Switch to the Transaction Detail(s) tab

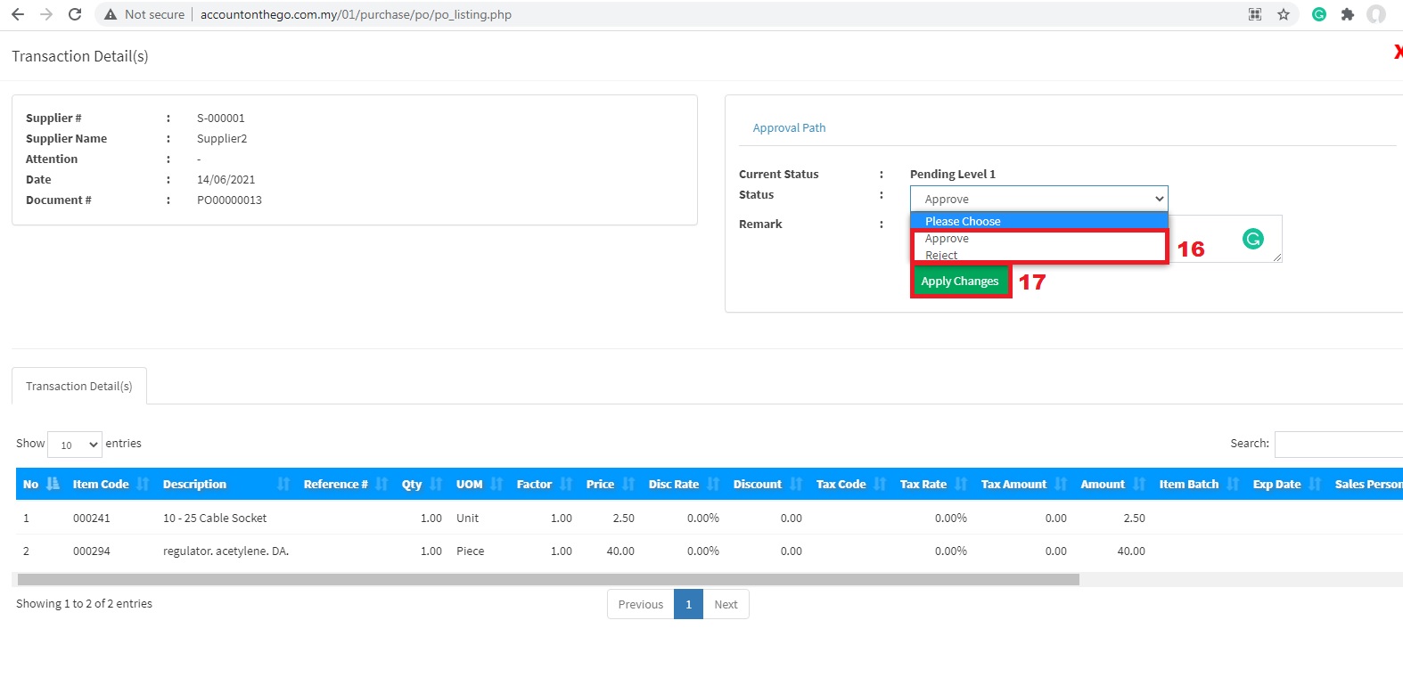(79, 386)
